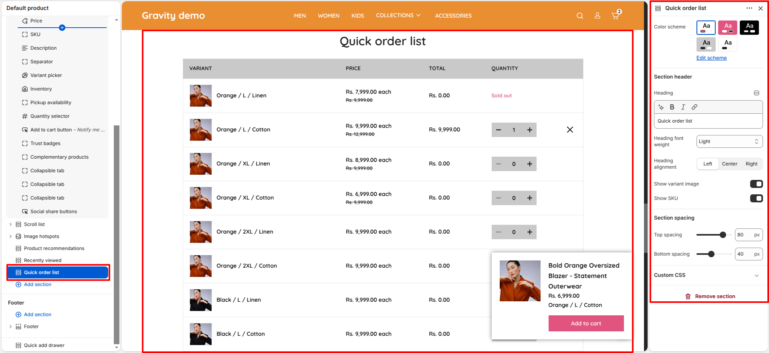This screenshot has width=769, height=353.
Task: Select the pink color scheme swatch
Action: tap(728, 28)
